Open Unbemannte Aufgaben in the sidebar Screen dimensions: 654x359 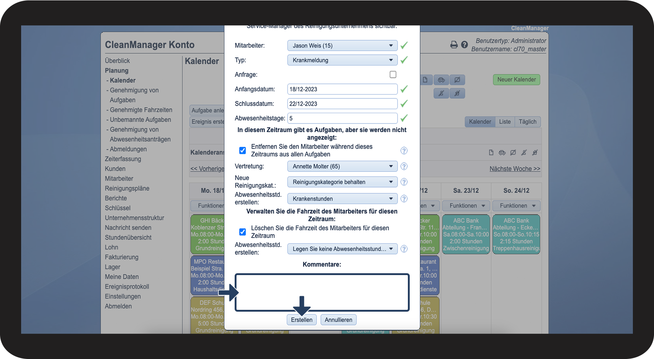pyautogui.click(x=140, y=119)
